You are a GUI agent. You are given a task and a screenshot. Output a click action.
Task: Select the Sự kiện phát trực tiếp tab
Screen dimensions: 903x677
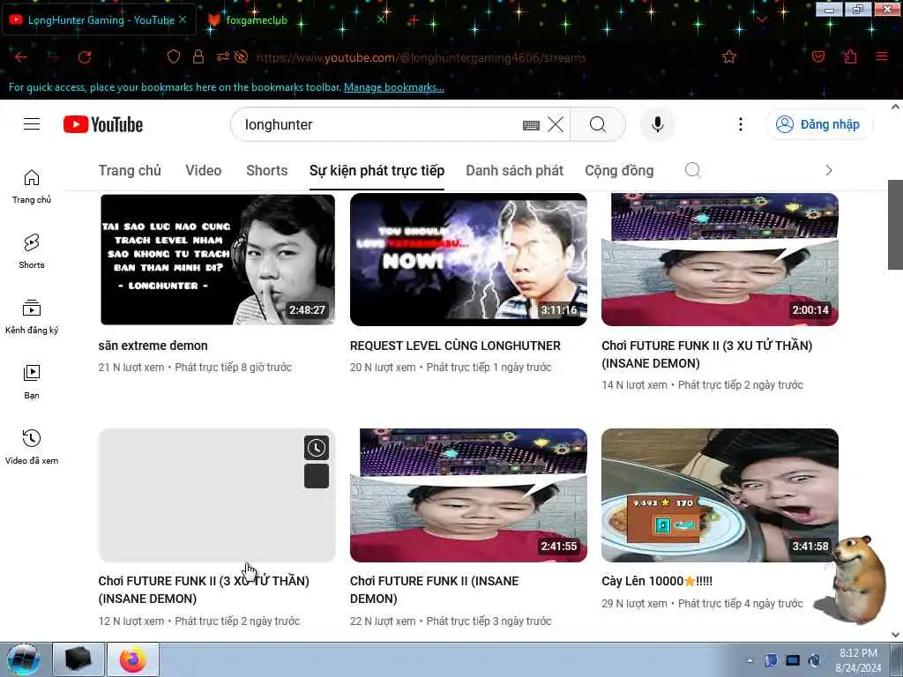[377, 170]
